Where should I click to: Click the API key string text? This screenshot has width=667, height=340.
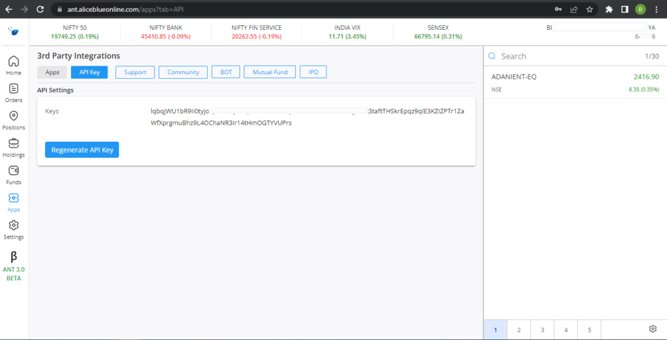coord(307,117)
